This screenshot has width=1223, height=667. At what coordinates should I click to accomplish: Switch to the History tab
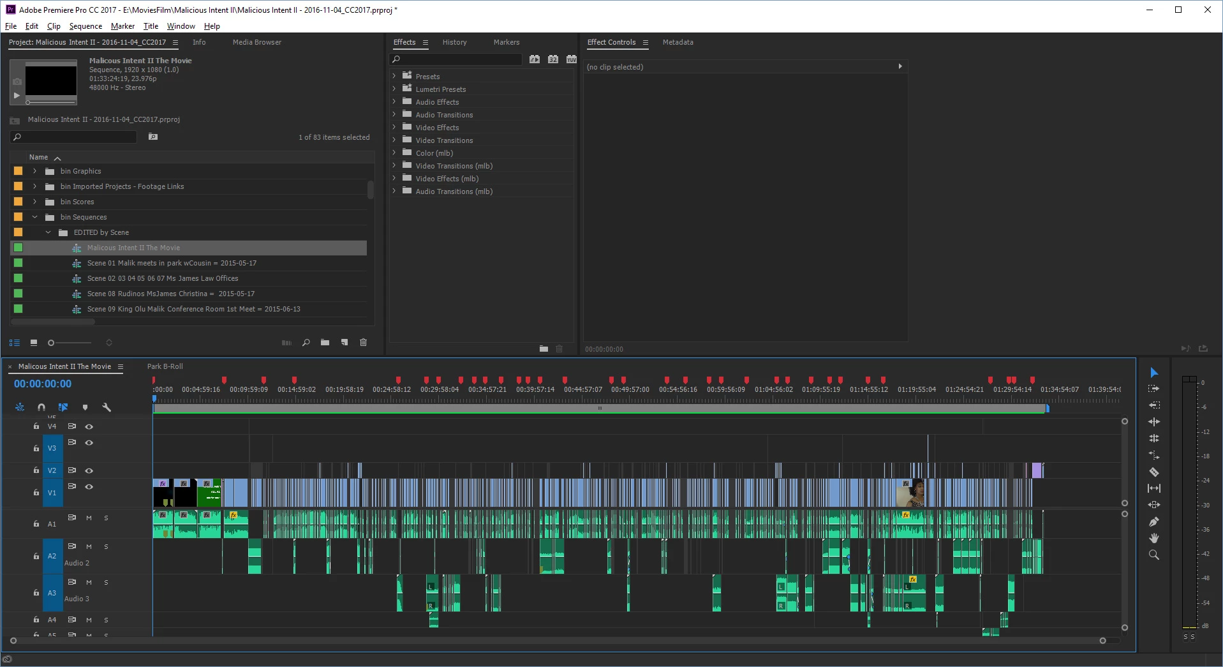[454, 42]
